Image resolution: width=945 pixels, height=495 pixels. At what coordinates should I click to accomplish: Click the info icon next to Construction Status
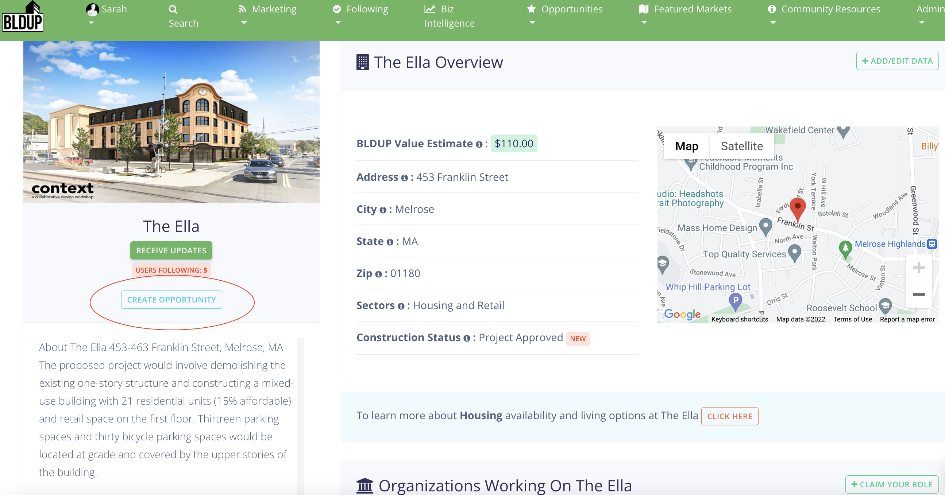click(466, 339)
